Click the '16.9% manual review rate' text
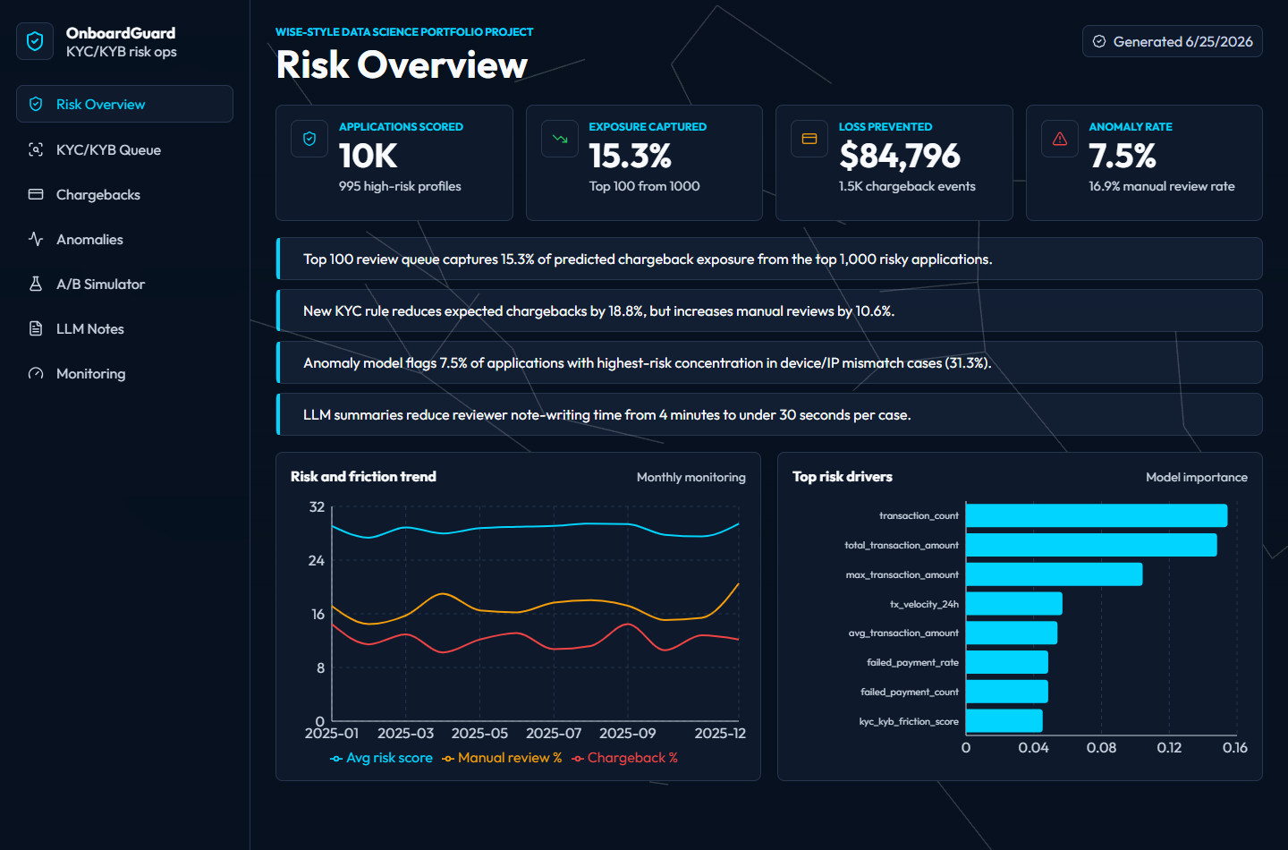 1162,186
